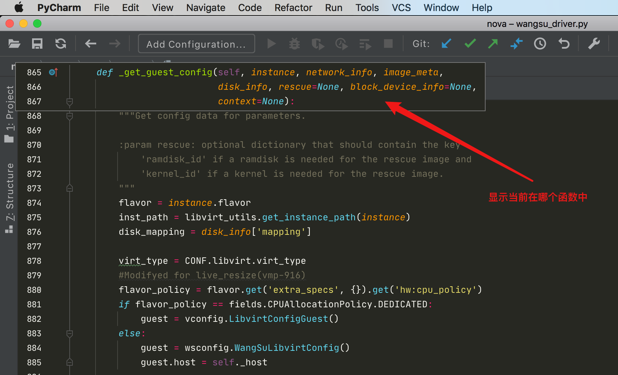The width and height of the screenshot is (618, 375).
Task: Collapse the fold marker at line 867
Action: pos(70,102)
